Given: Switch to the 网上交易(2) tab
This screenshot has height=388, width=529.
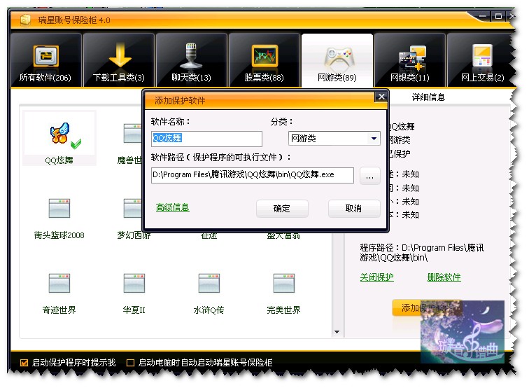Looking at the screenshot, I should pos(481,60).
